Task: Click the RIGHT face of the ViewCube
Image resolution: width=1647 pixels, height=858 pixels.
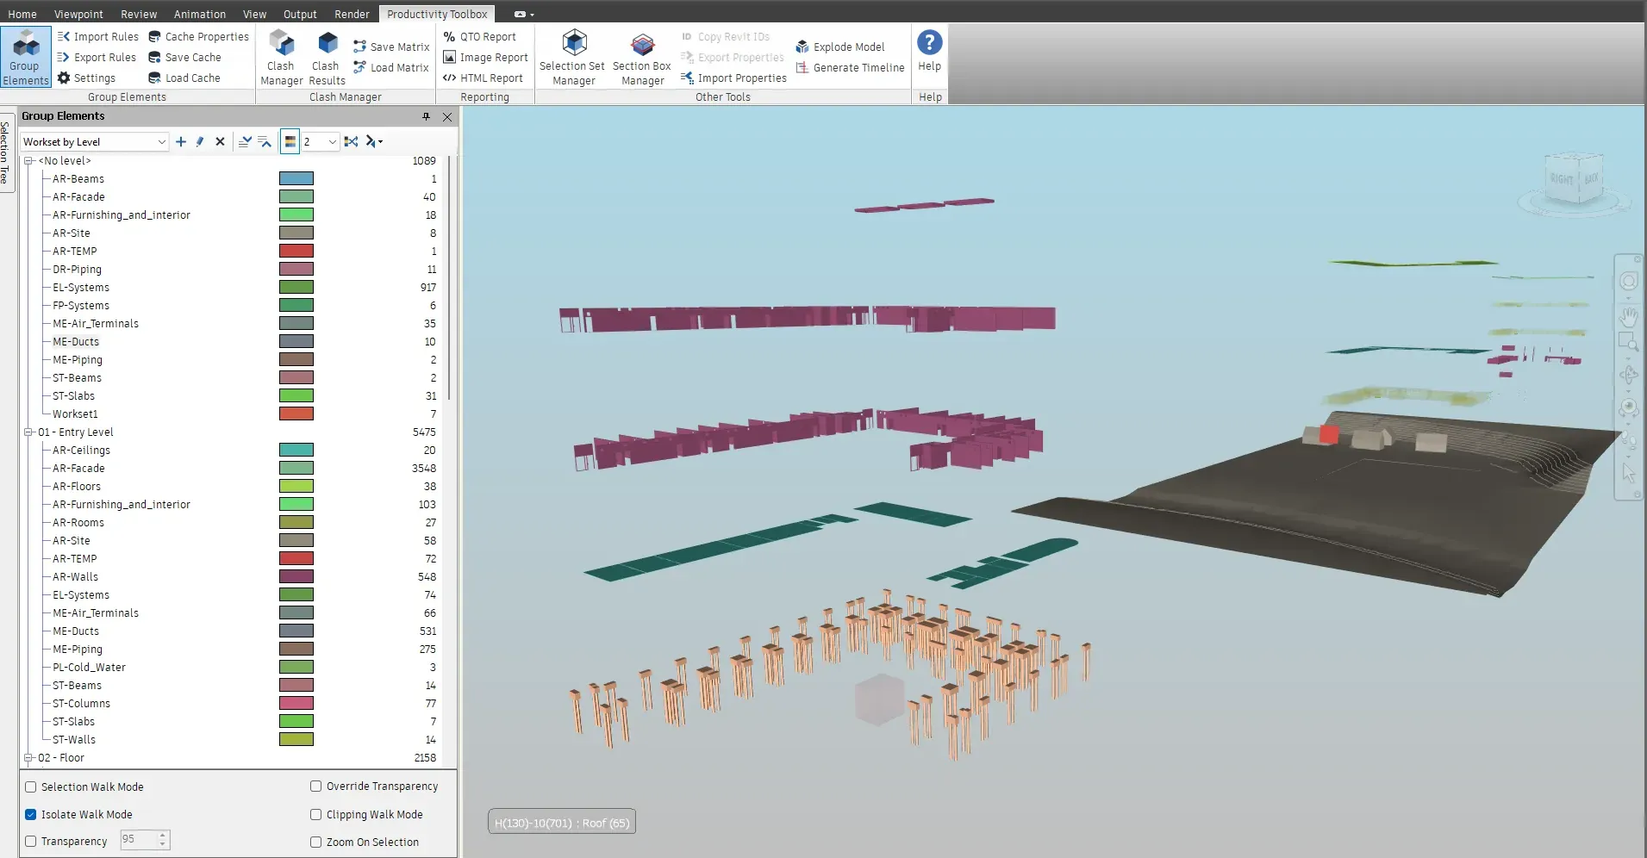Action: pyautogui.click(x=1561, y=178)
